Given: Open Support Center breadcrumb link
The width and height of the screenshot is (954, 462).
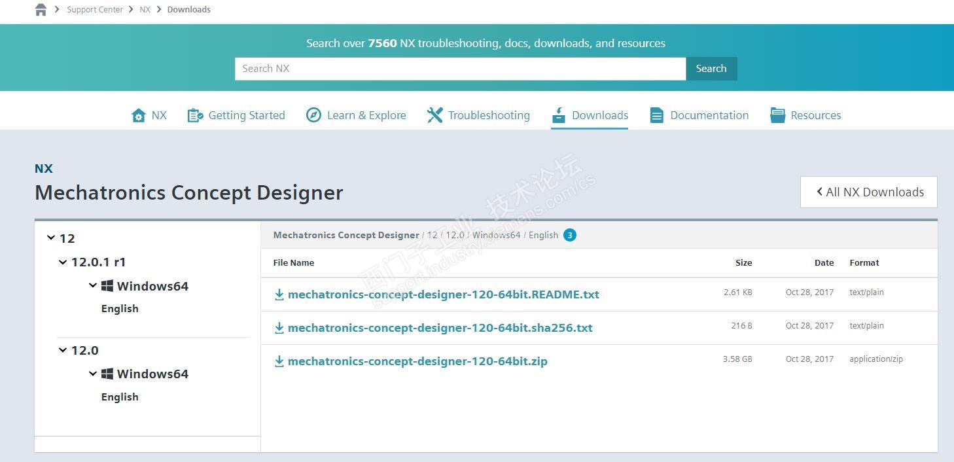Looking at the screenshot, I should tap(95, 10).
